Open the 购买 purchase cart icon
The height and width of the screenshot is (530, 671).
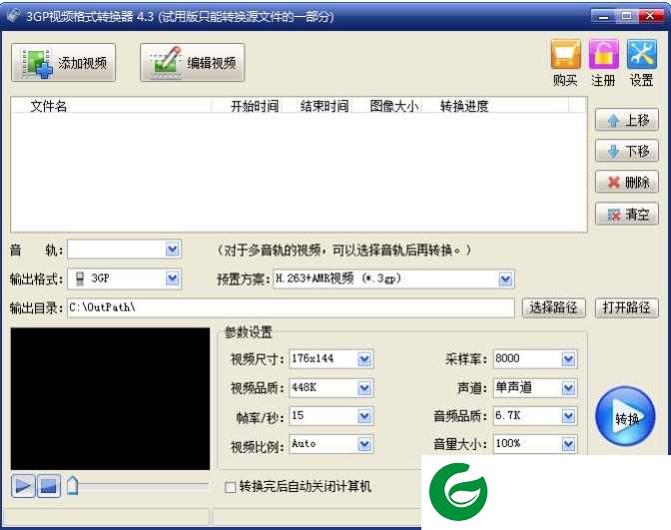coord(565,63)
